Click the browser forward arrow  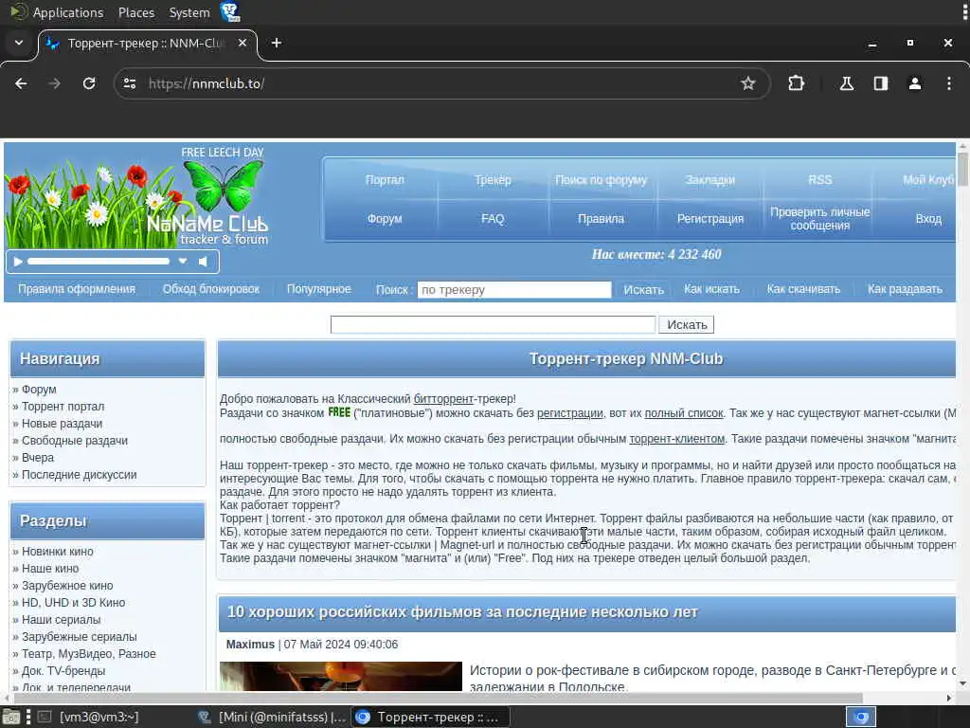pos(54,83)
